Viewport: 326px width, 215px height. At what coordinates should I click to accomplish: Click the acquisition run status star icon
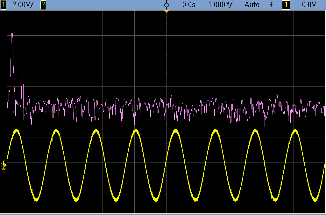pos(166,5)
